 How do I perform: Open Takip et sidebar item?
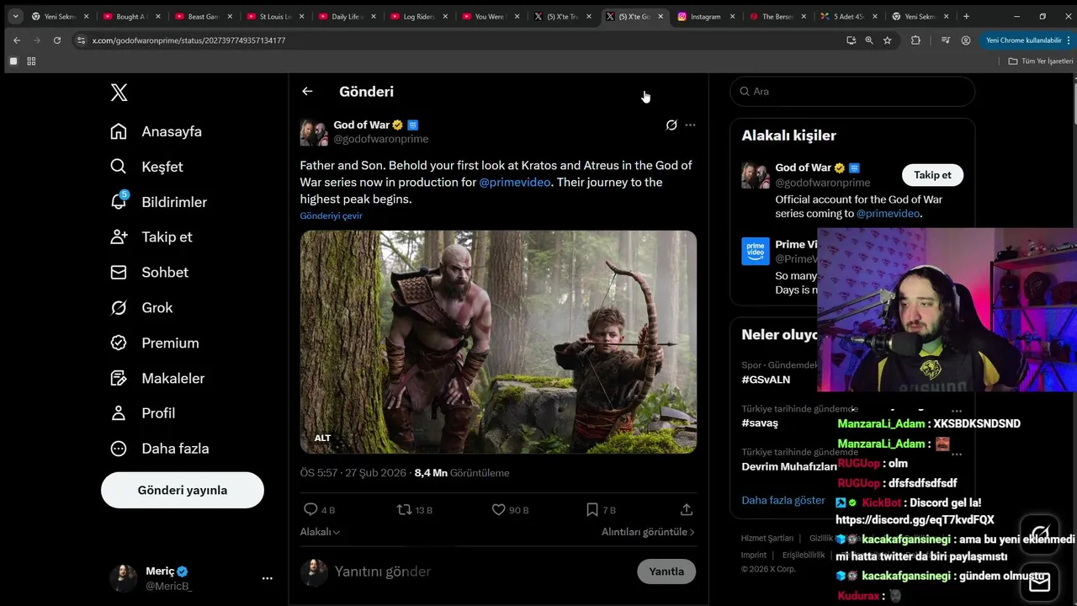tap(151, 237)
